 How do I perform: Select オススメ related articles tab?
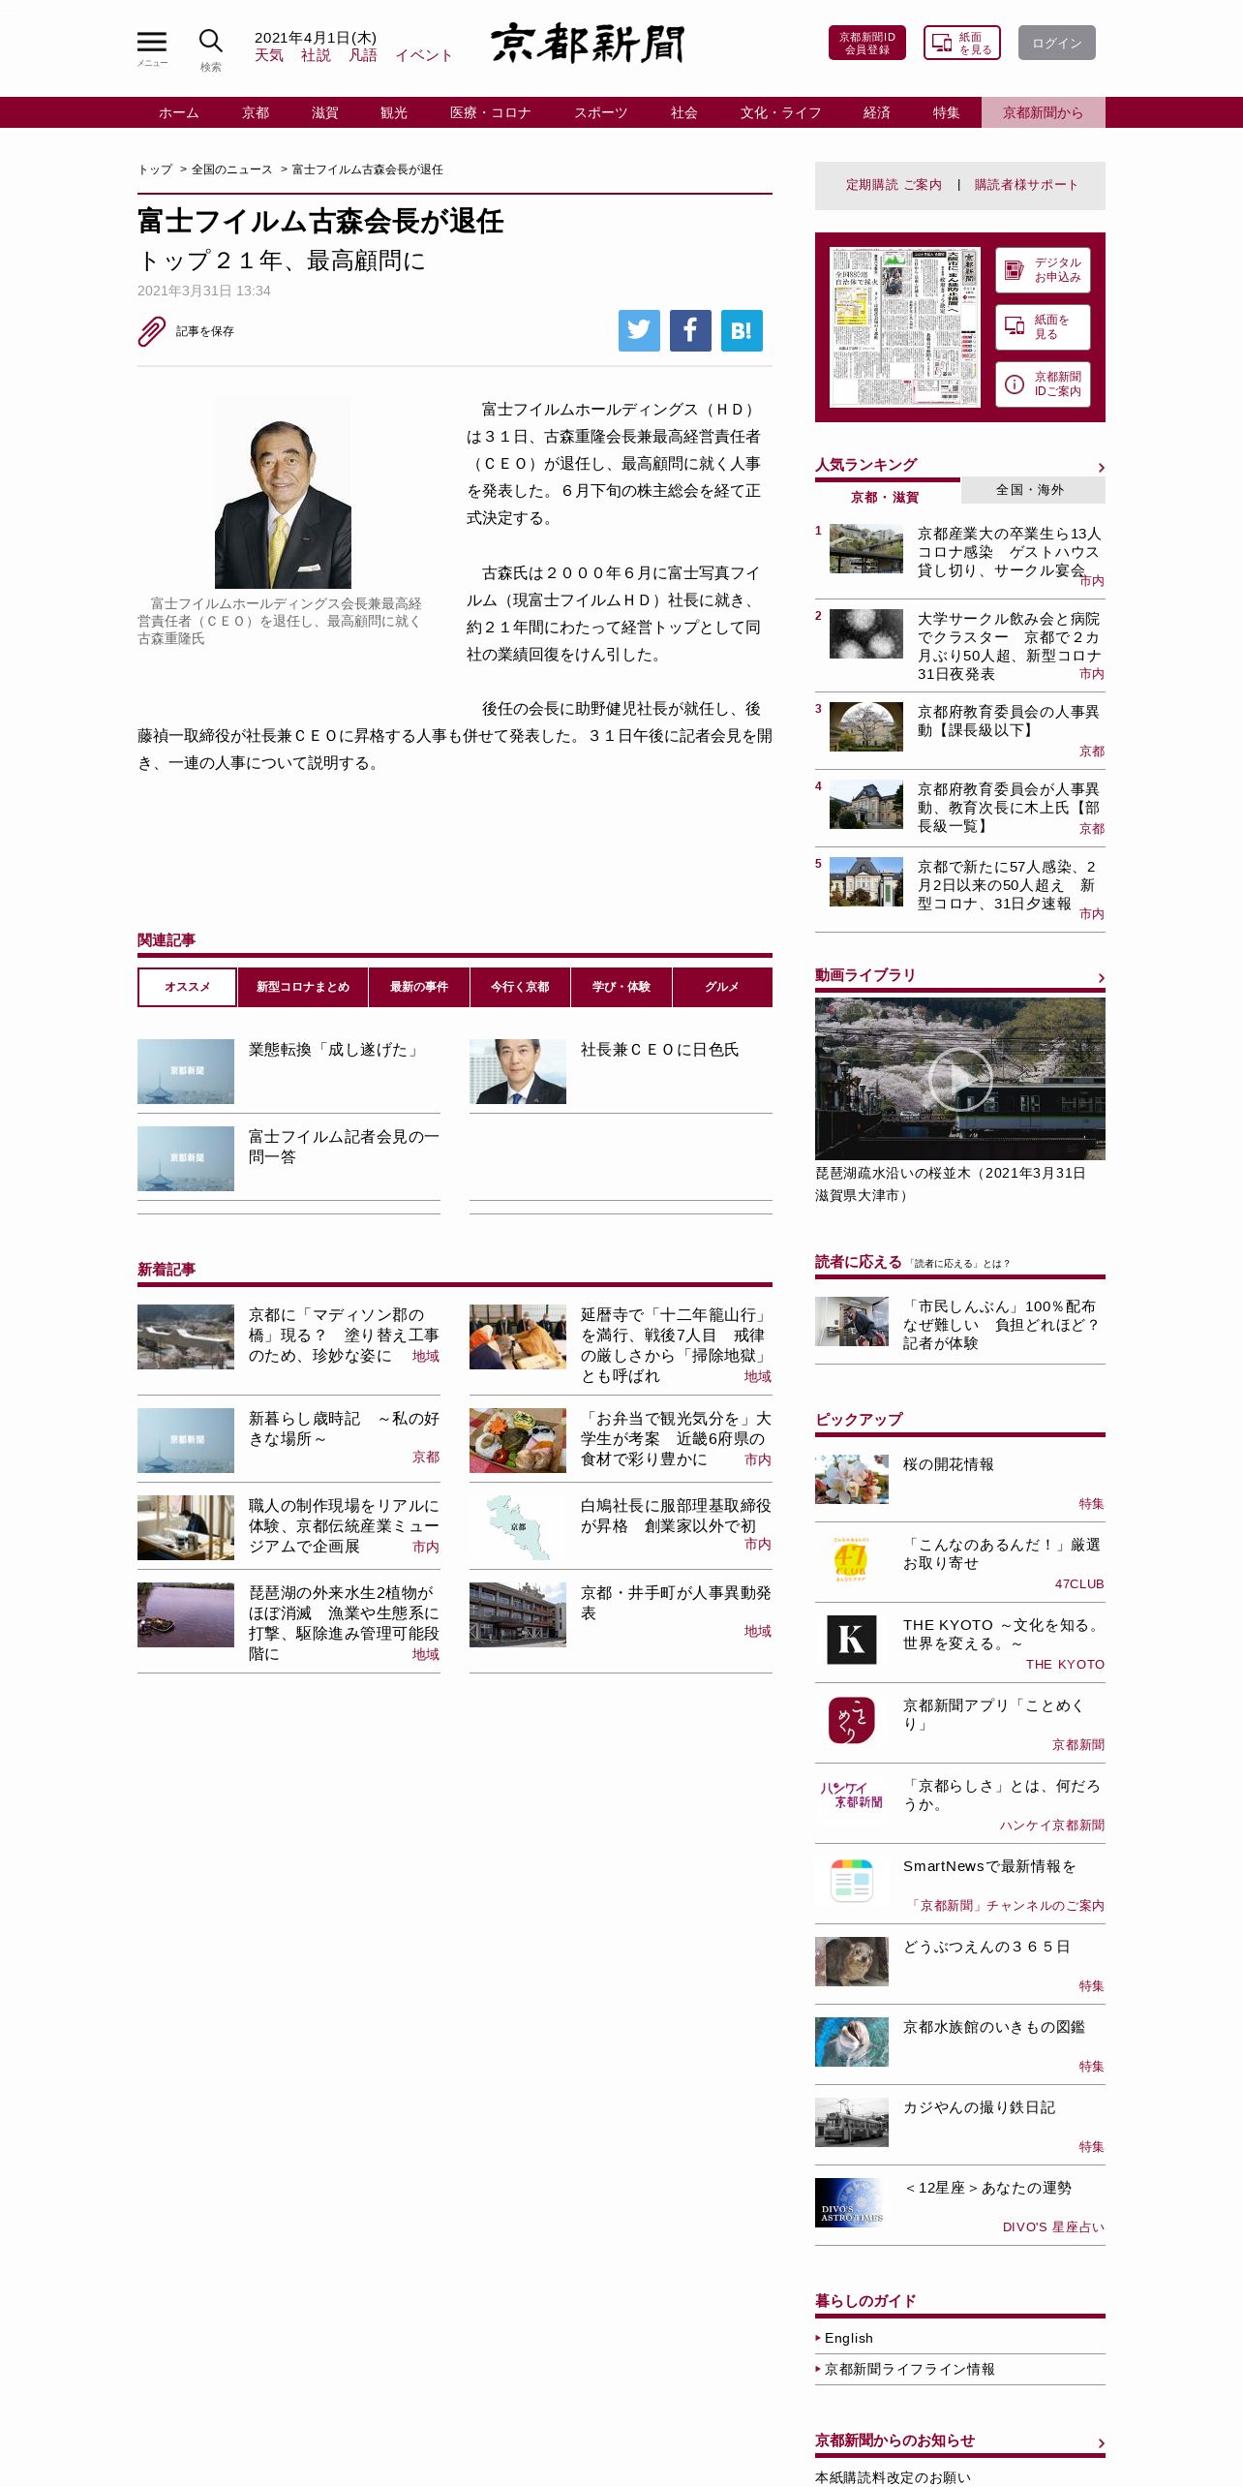click(187, 987)
